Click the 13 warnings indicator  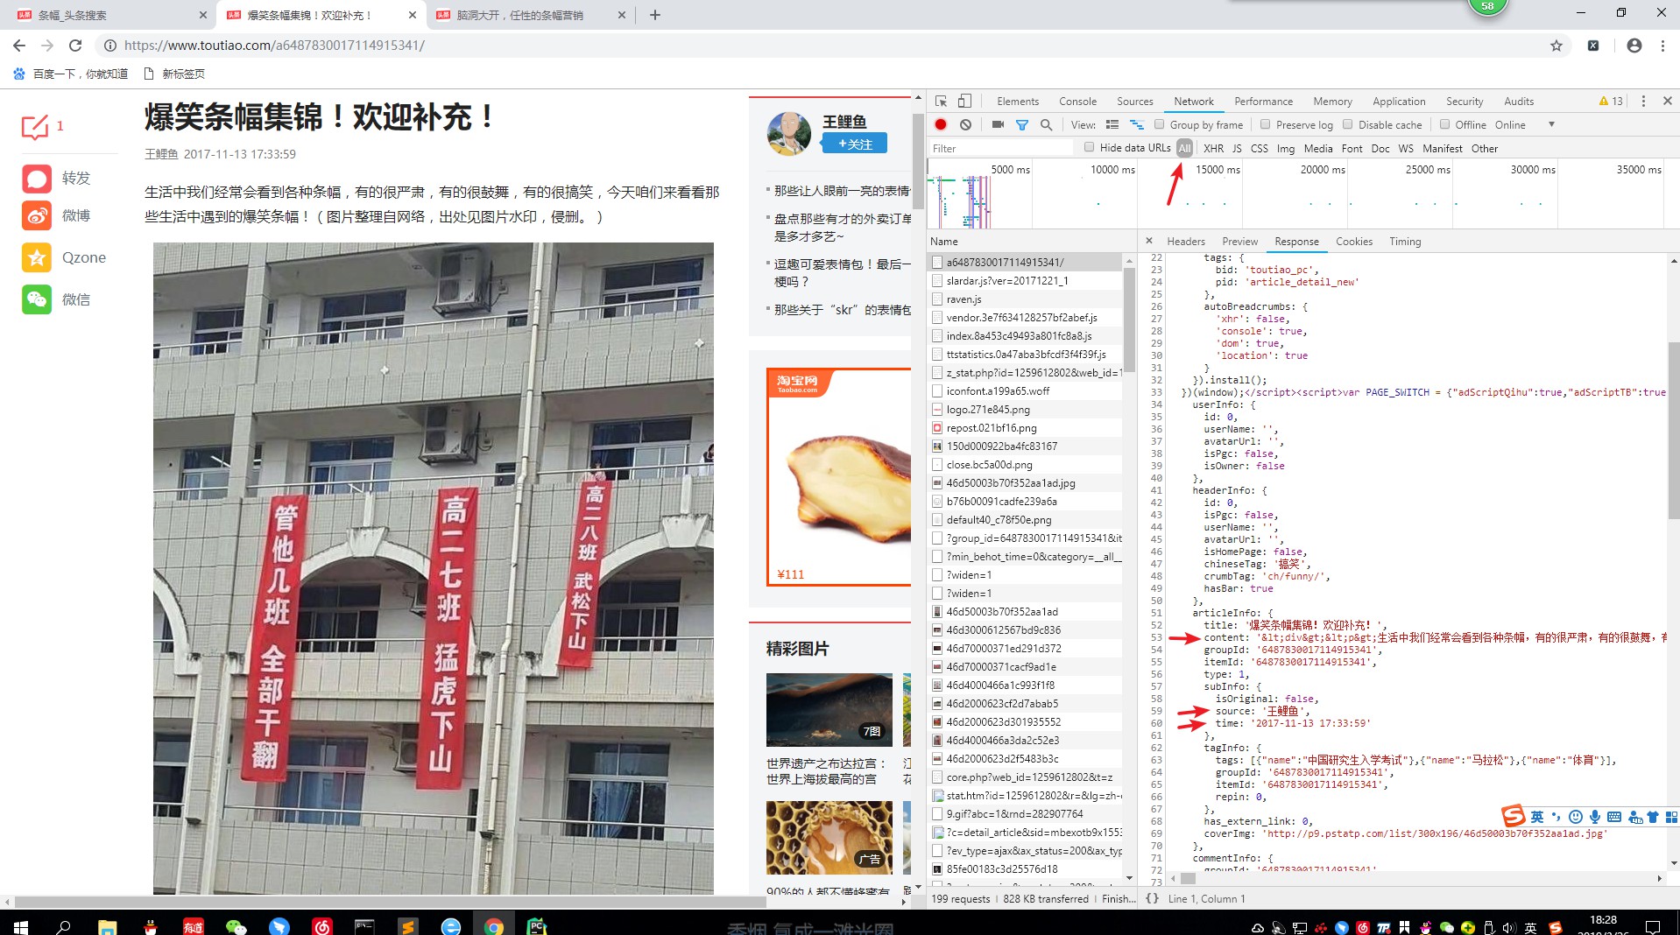pyautogui.click(x=1611, y=102)
